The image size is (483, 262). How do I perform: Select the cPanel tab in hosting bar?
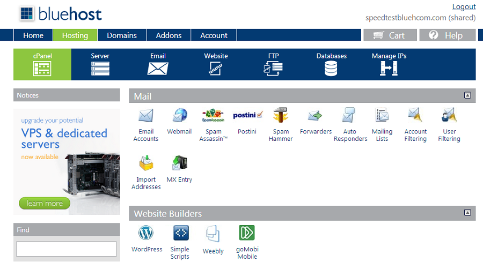(x=42, y=64)
